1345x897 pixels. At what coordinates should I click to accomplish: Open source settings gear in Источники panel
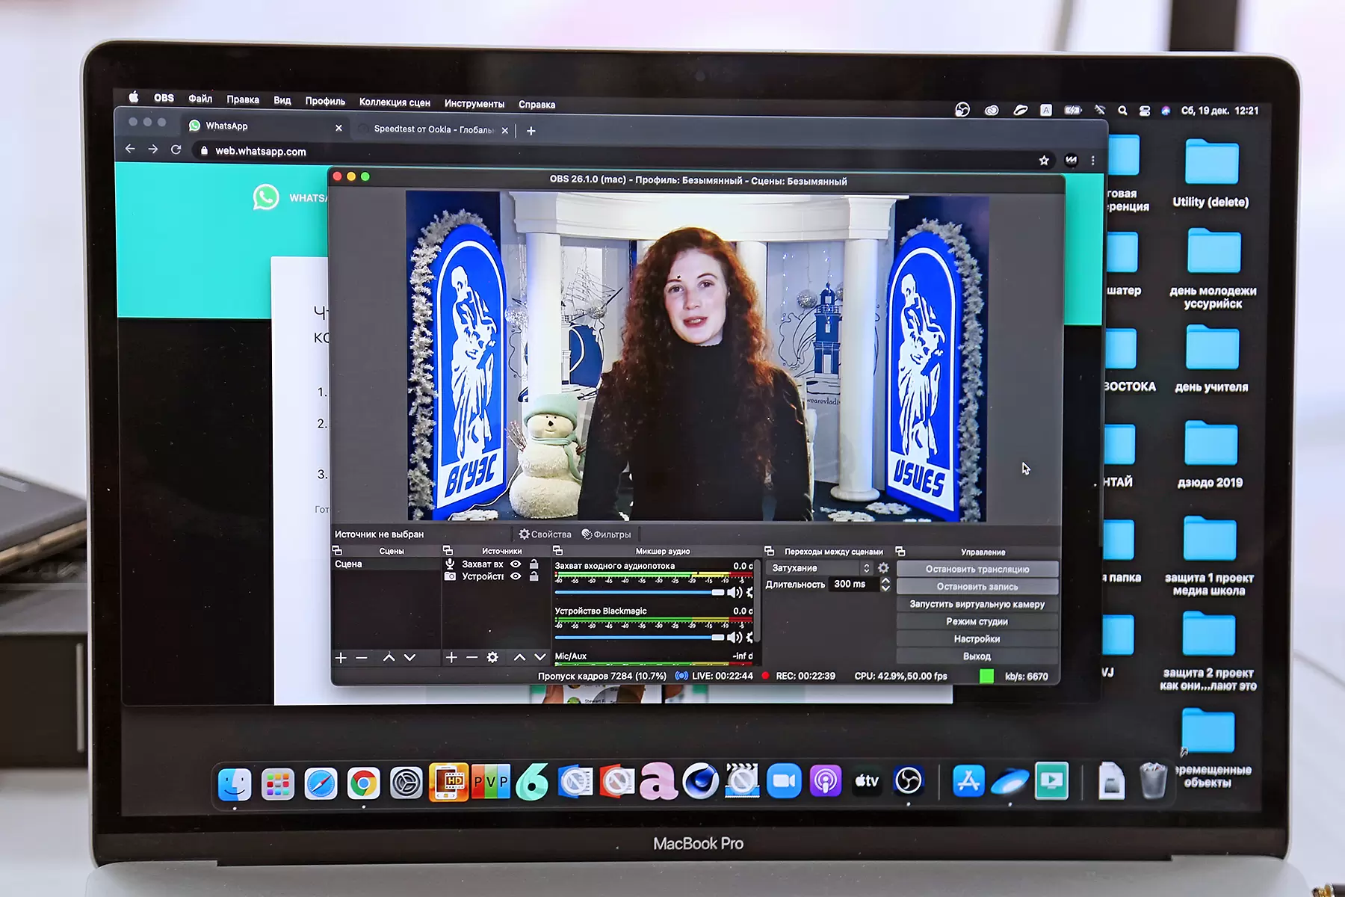tap(492, 658)
